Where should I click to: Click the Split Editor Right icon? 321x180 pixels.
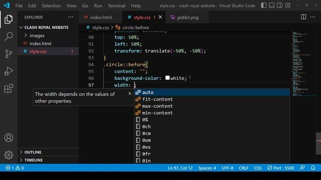coord(303,17)
